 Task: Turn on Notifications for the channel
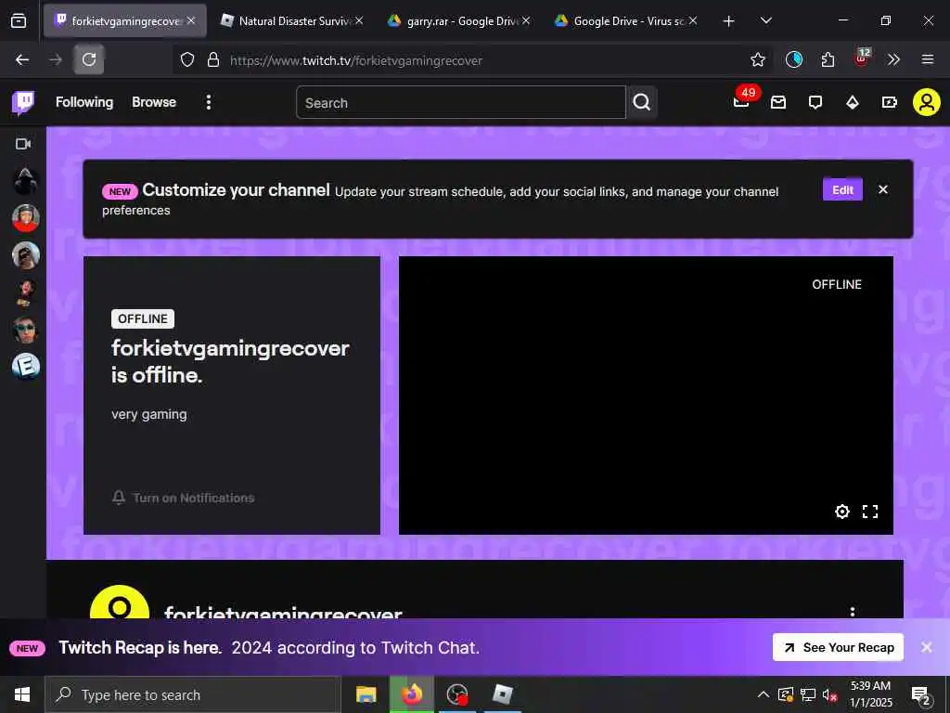tap(183, 498)
